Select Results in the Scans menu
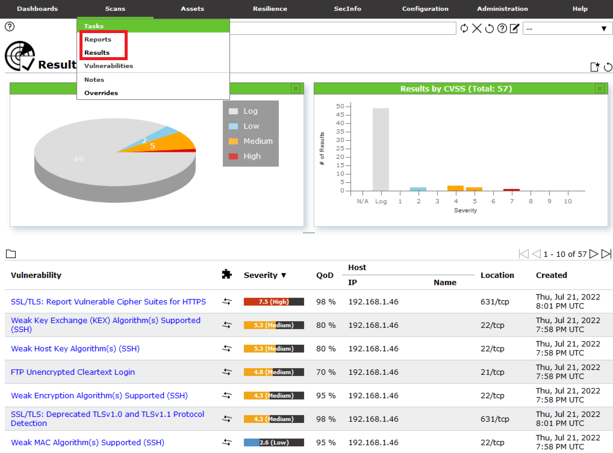This screenshot has width=613, height=453. [97, 53]
